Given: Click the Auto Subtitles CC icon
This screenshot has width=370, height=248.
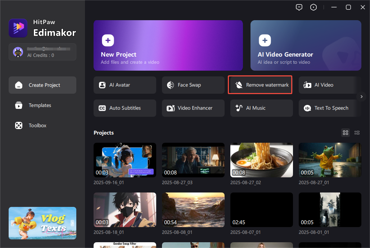Looking at the screenshot, I should click(x=102, y=108).
